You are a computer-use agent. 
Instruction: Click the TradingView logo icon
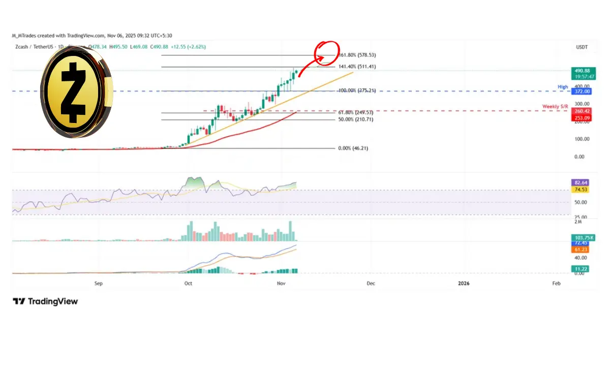[x=19, y=301]
